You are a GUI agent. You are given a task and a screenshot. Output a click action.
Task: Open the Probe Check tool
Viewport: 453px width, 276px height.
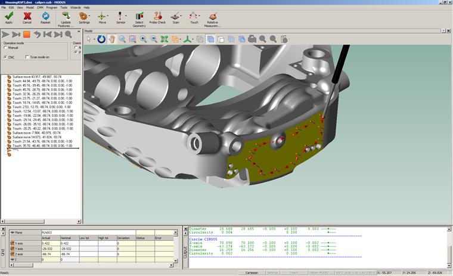pos(157,15)
